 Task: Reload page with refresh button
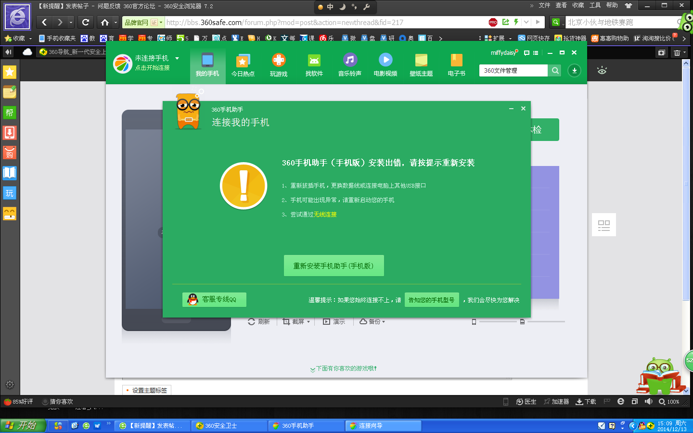pyautogui.click(x=86, y=22)
